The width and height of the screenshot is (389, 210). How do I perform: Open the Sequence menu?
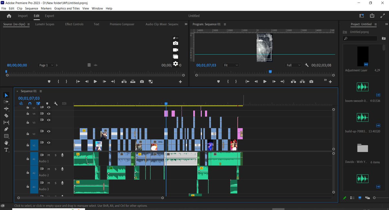31,8
